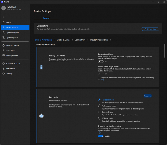This screenshot has width=167, height=145.
Task: Open the System Update page
Action: click(12, 37)
